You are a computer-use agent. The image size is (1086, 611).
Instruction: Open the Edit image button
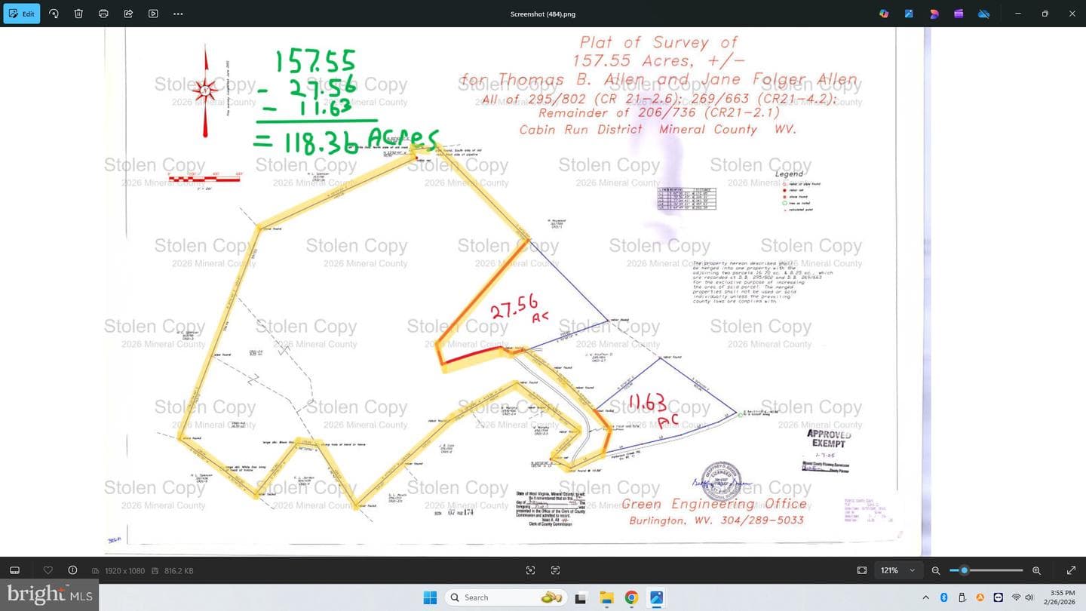tap(22, 14)
